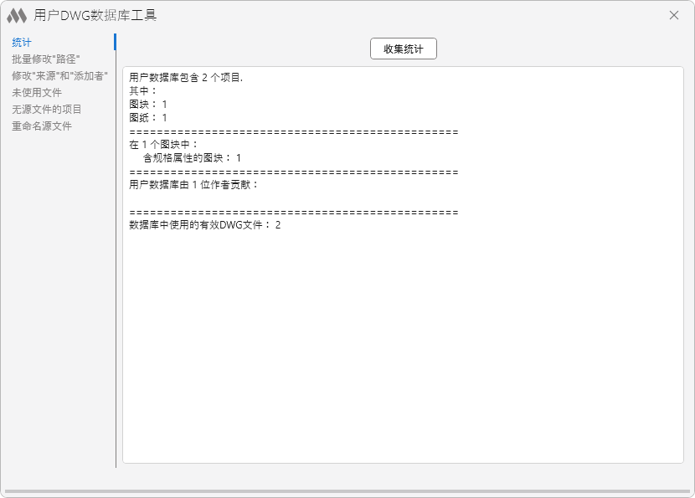Click the 图块： 1 line
Image resolution: width=695 pixels, height=498 pixels.
[x=148, y=105]
